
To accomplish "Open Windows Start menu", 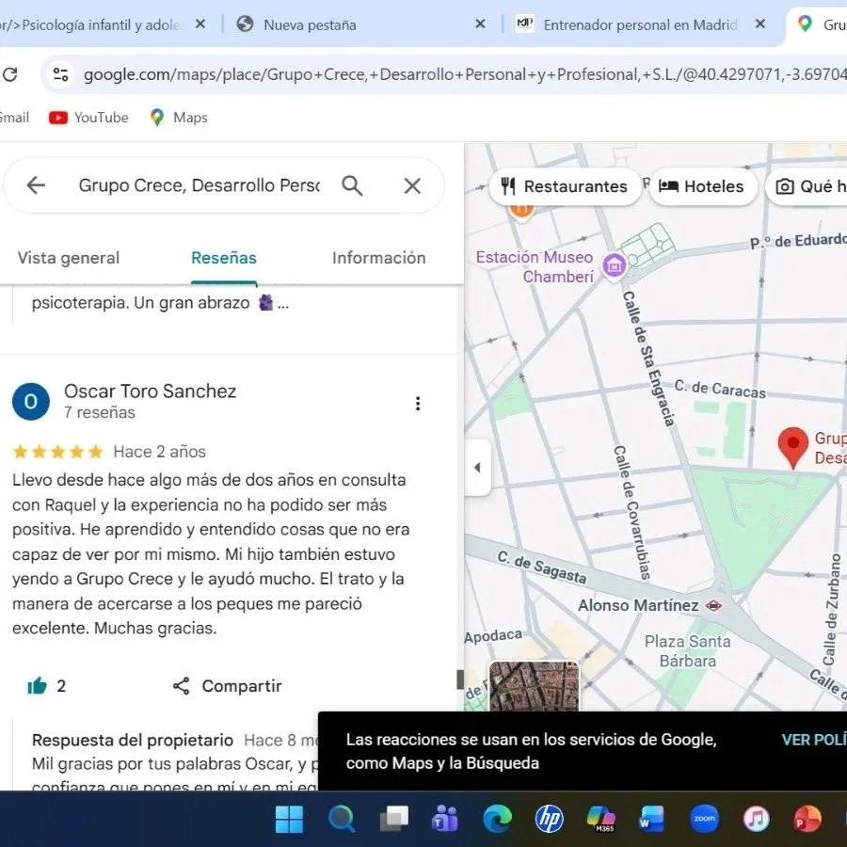I will (x=290, y=820).
